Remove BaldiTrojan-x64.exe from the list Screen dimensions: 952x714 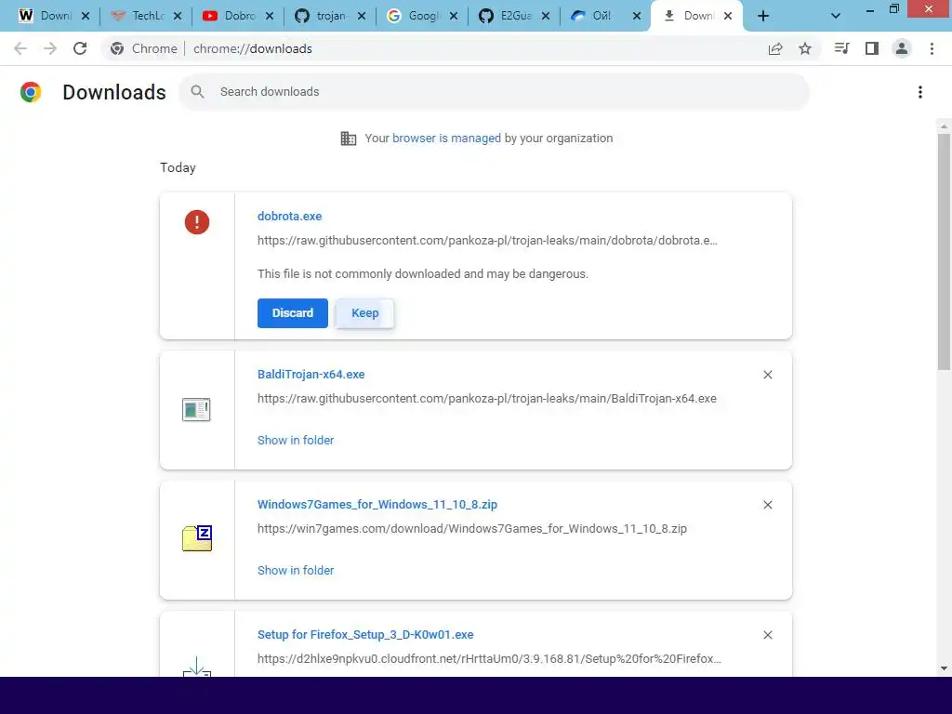pos(767,375)
